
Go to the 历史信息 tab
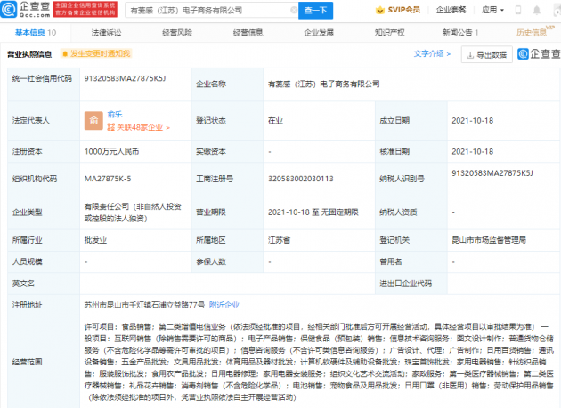point(532,32)
